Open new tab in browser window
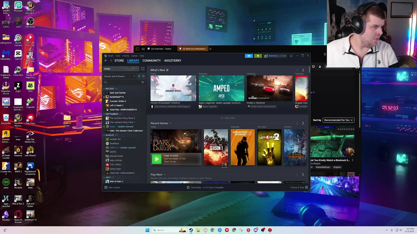The image size is (417, 234). [x=210, y=49]
